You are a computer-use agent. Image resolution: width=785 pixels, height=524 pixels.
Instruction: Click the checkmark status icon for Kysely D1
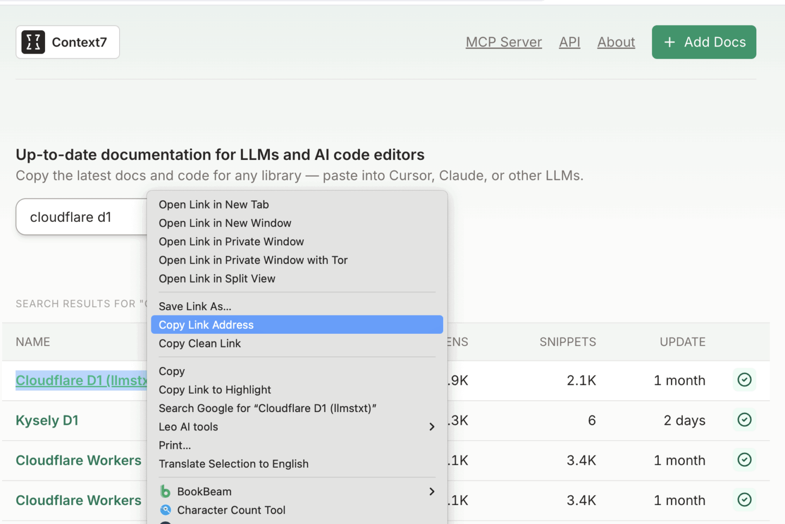tap(744, 420)
